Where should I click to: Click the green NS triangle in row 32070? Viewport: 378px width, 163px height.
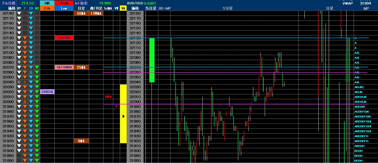tap(37, 67)
